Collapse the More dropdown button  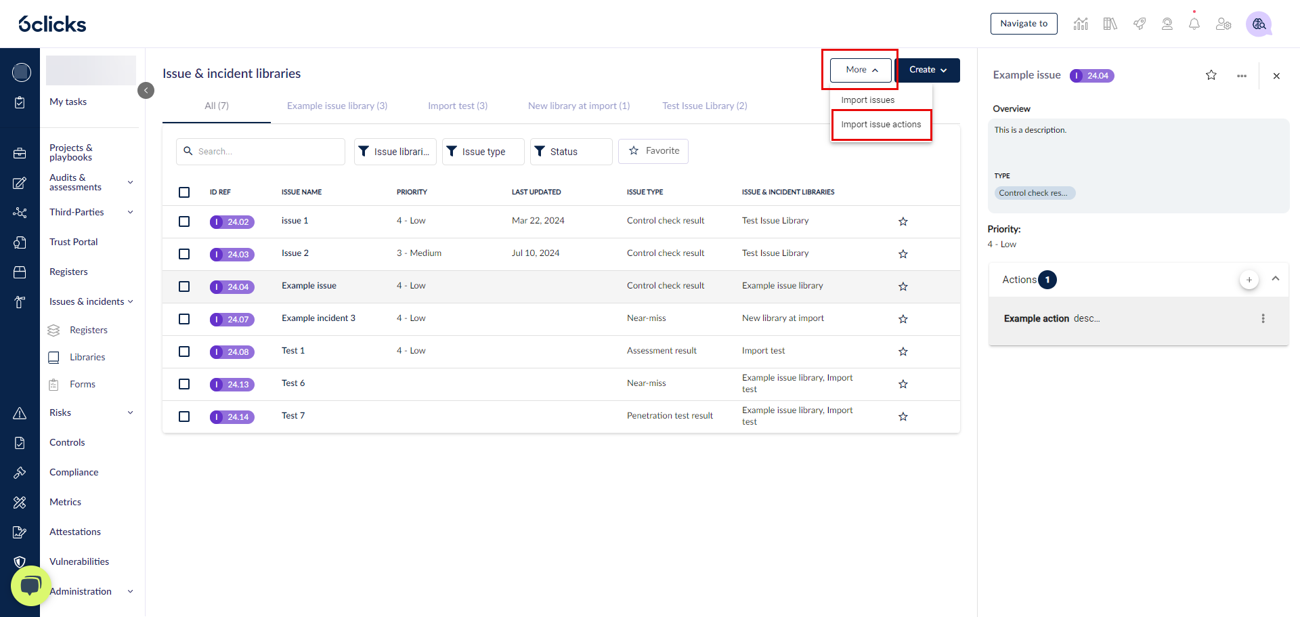tap(861, 70)
